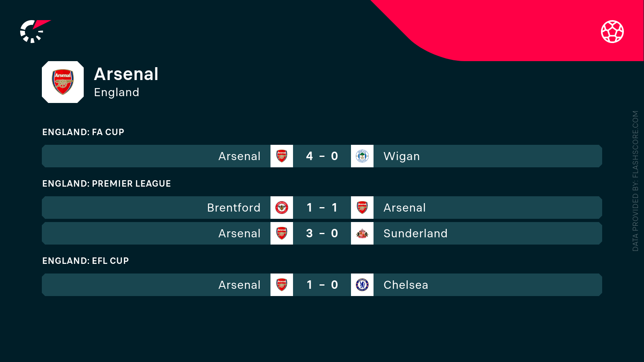This screenshot has width=644, height=362.
Task: Click Arsenal's badge in the Brentford match
Action: (362, 208)
